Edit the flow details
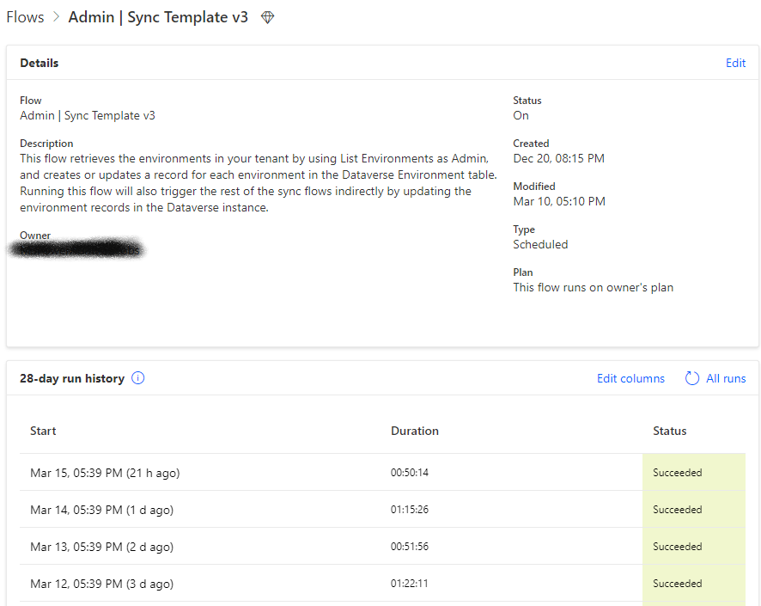This screenshot has width=761, height=606. 735,63
